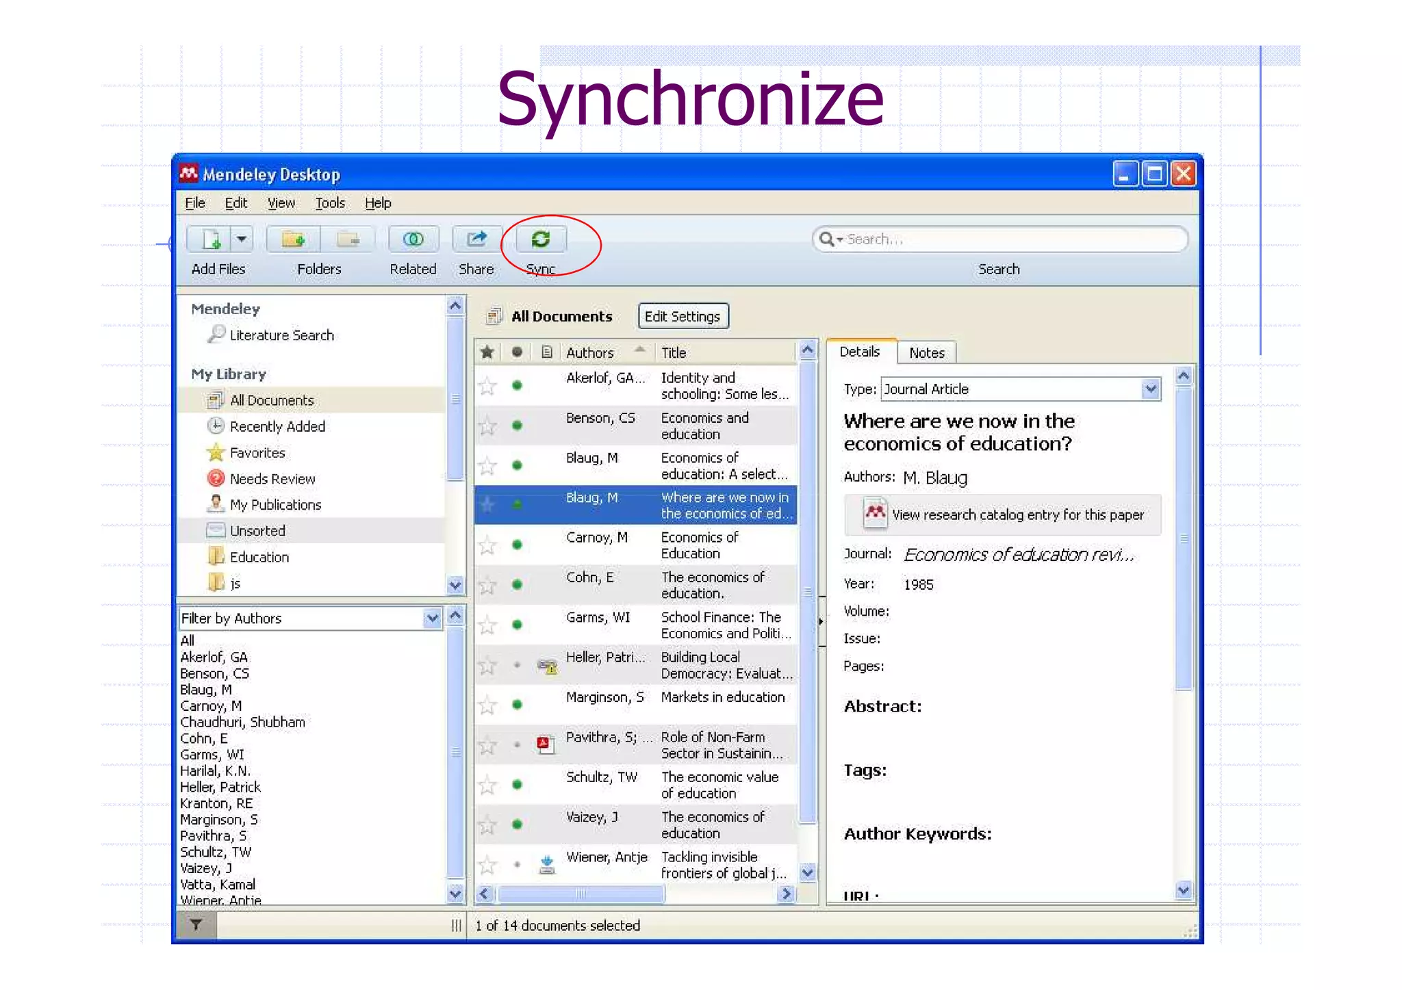Open Literature Search in sidebar
Viewport: 1402px width, 990px height.
pos(281,335)
